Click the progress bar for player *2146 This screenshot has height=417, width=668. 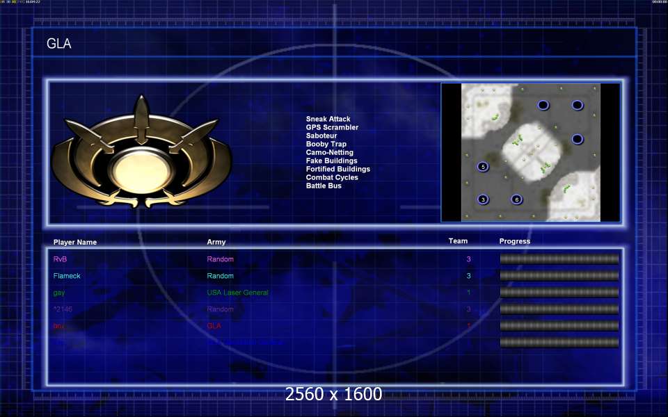(x=559, y=309)
